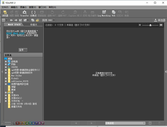Switch to the IMAGE SPACE tab

tap(13, 24)
